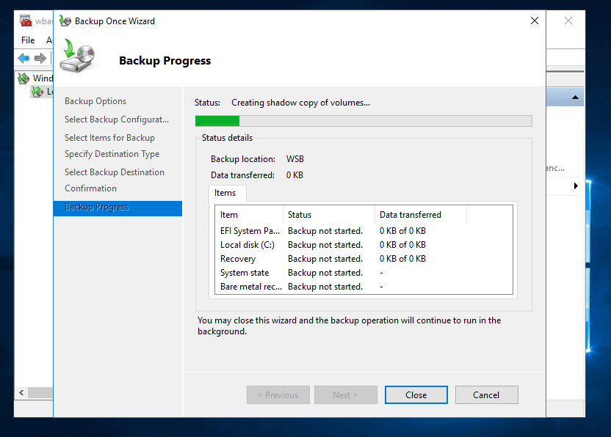Click the Local Backup tree node icon
611x437 pixels.
coord(37,92)
